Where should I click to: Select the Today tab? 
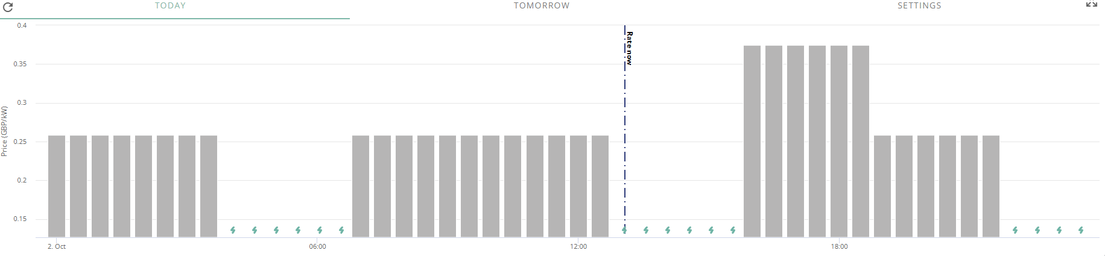click(x=170, y=5)
